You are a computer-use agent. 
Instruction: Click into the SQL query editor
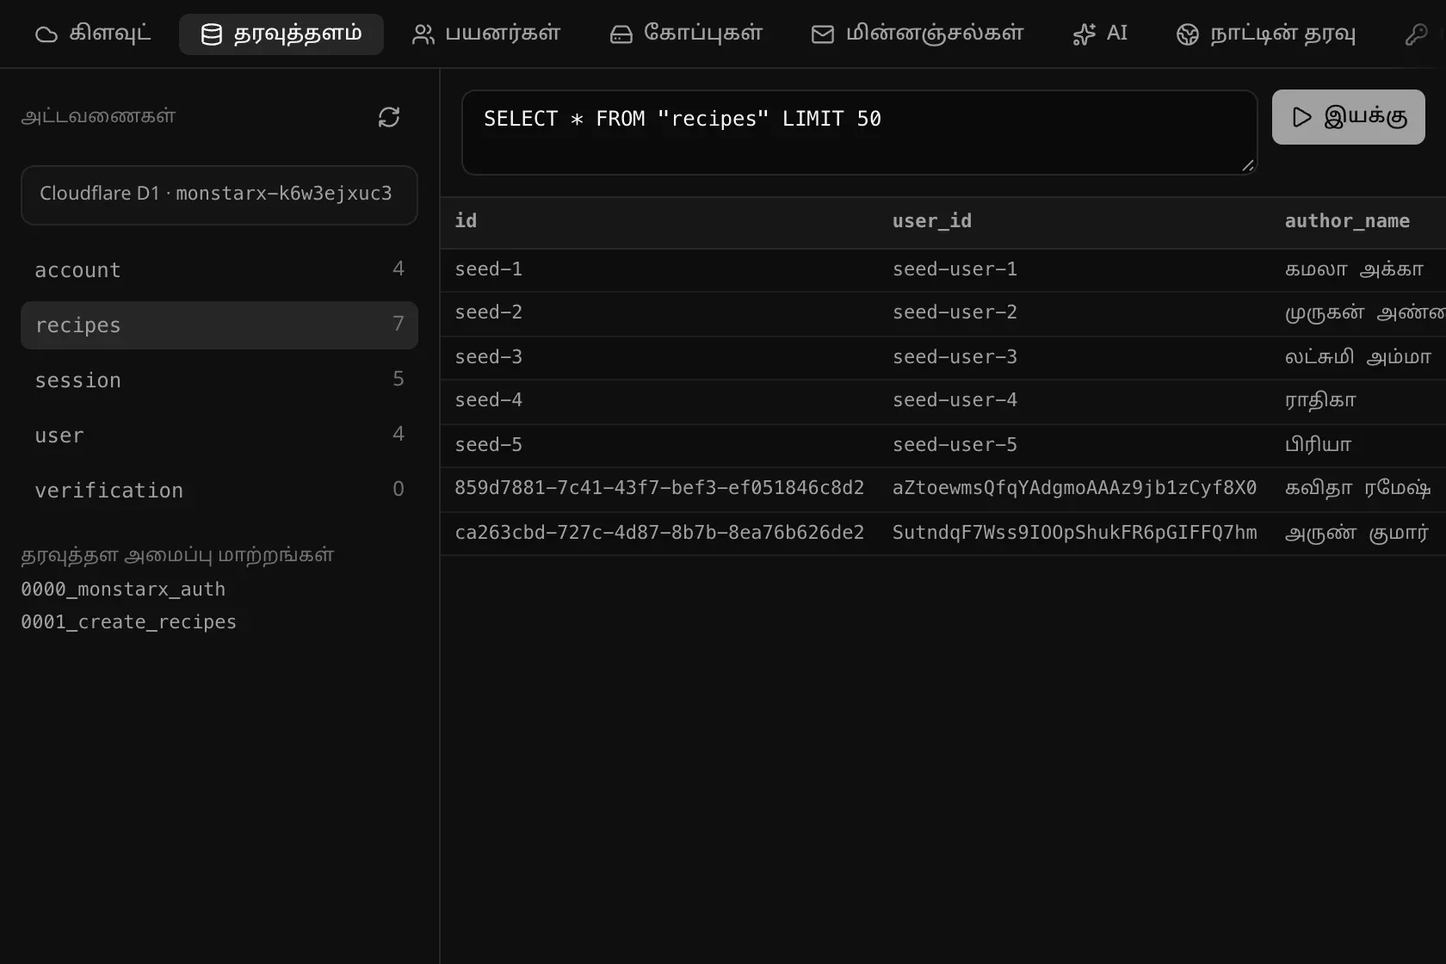(x=860, y=133)
